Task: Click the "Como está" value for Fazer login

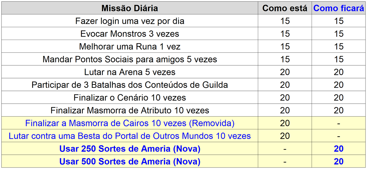Action: pyautogui.click(x=285, y=21)
